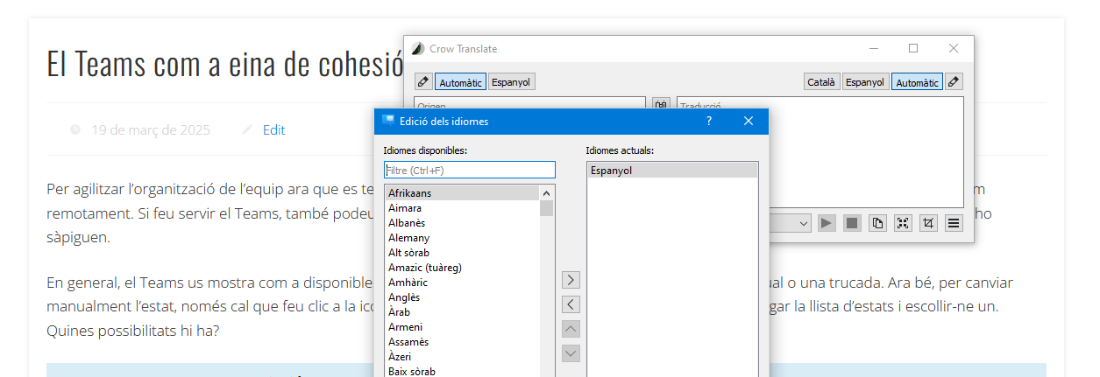
Task: Open the Edit link under the article title
Action: [x=273, y=130]
